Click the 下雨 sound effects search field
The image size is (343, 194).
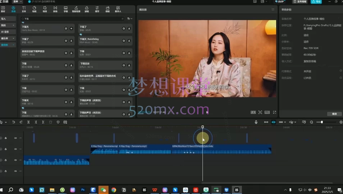click(x=72, y=18)
